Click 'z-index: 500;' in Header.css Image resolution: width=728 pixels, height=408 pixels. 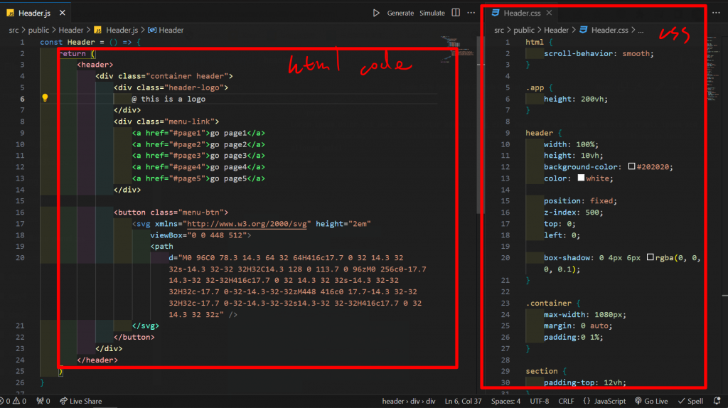tap(574, 212)
